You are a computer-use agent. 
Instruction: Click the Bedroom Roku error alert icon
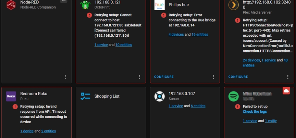pos(15,106)
